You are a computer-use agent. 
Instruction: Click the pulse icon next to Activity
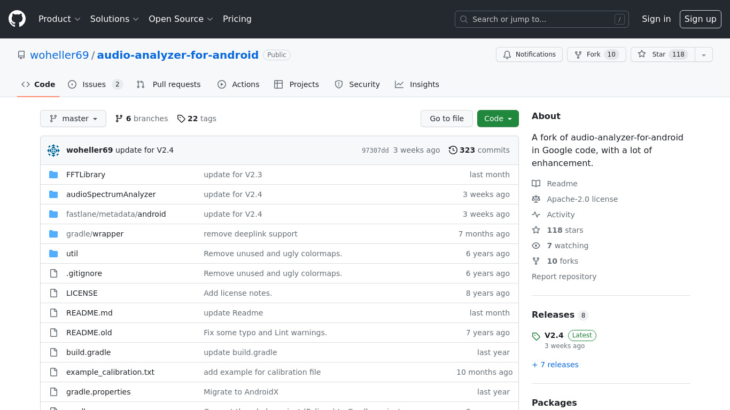536,215
